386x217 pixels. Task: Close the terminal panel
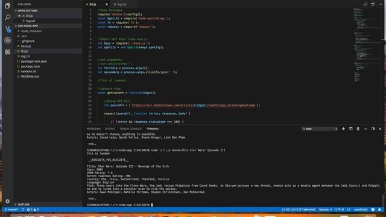[x=380, y=128]
